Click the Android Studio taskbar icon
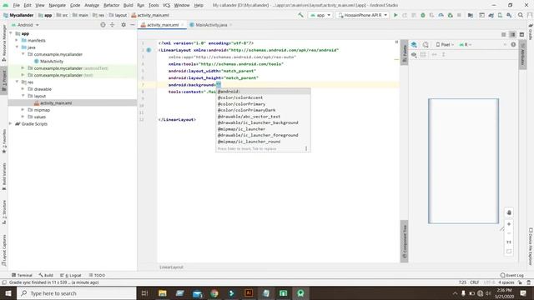The height and width of the screenshot is (300, 534). pyautogui.click(x=300, y=293)
